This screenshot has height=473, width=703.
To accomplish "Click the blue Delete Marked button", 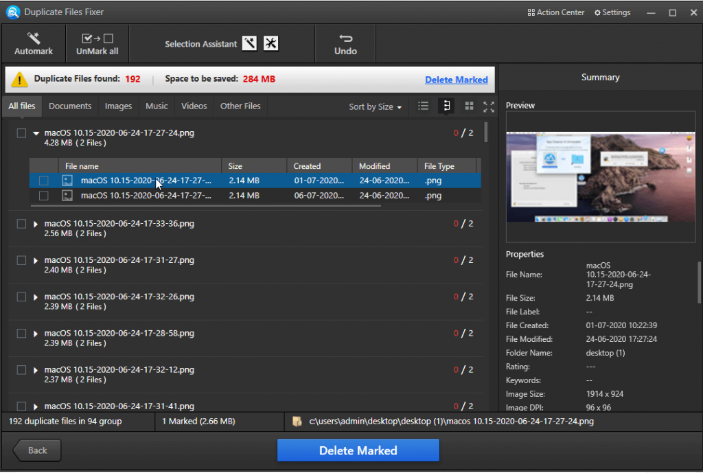I will tap(358, 450).
